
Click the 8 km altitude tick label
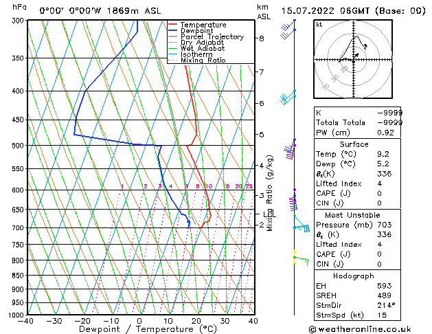[262, 38]
